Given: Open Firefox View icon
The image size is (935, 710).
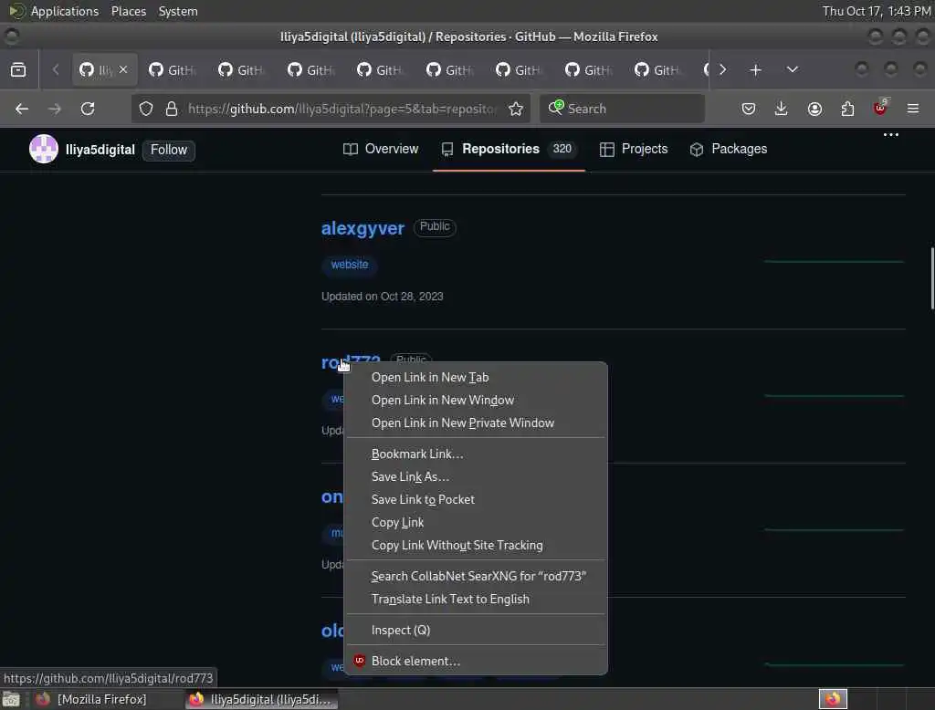Looking at the screenshot, I should pyautogui.click(x=18, y=69).
